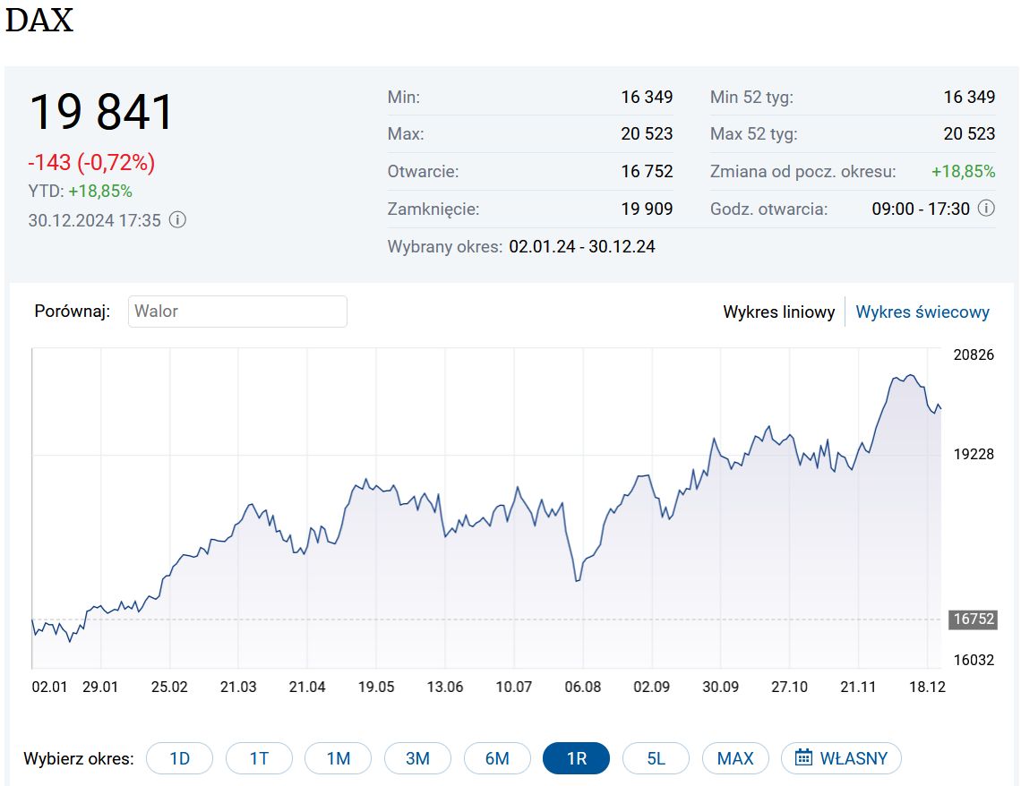This screenshot has width=1021, height=786.
Task: Click info icon beside opening hours 09:00 - 17:30
Action: point(986,209)
